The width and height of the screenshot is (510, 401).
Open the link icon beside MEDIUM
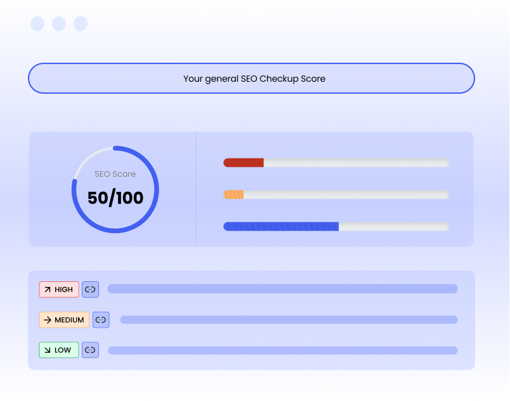coord(101,320)
